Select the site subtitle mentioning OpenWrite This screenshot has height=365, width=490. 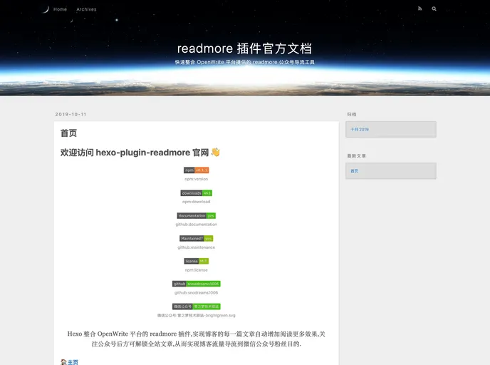[x=245, y=62]
